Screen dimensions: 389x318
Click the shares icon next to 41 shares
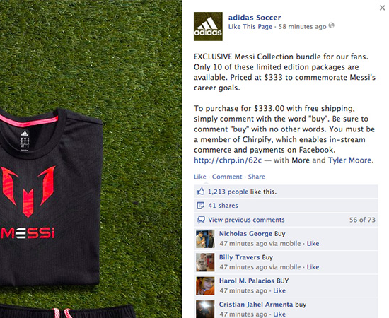[x=200, y=206]
